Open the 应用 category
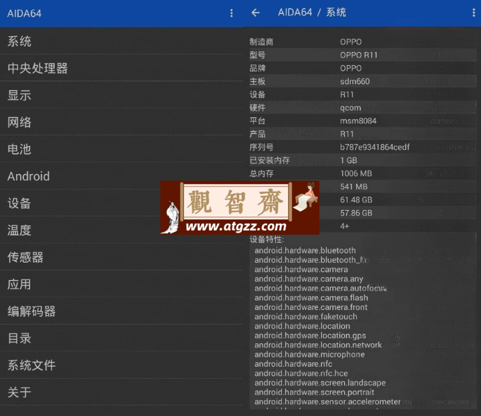This screenshot has height=416, width=481. (122, 284)
